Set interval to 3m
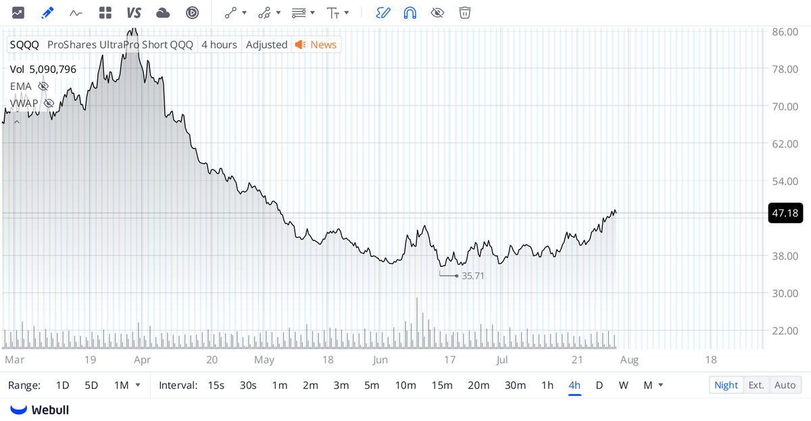 [341, 385]
